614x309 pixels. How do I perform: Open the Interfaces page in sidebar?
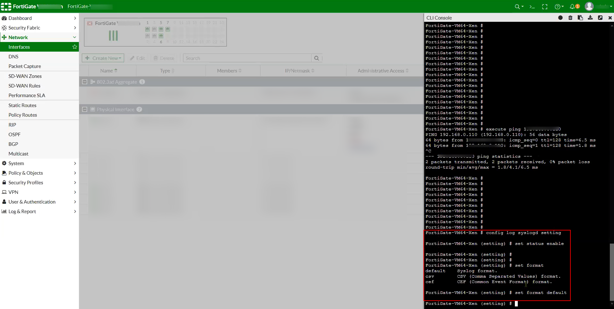(x=39, y=47)
